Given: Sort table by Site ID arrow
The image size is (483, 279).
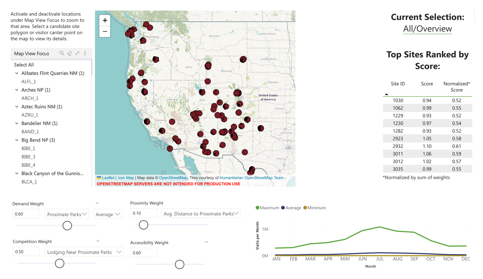Looking at the screenshot, I should (x=387, y=94).
